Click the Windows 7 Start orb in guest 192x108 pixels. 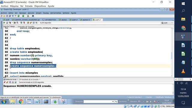tap(4, 102)
